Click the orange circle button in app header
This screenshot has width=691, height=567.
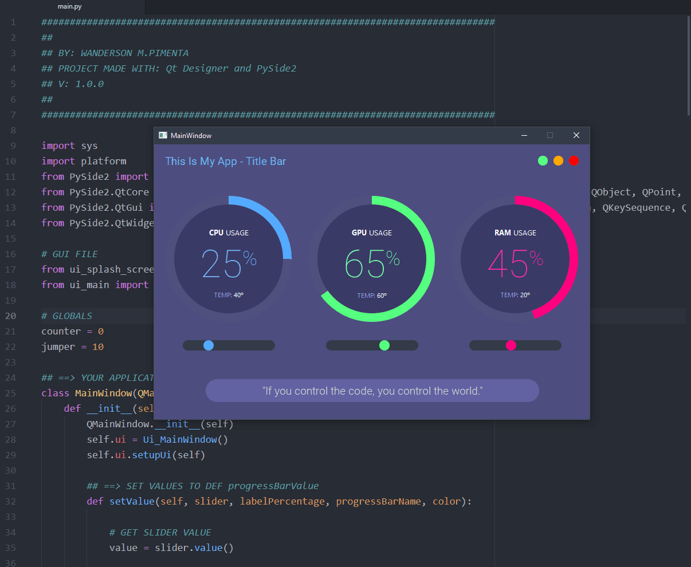[559, 161]
